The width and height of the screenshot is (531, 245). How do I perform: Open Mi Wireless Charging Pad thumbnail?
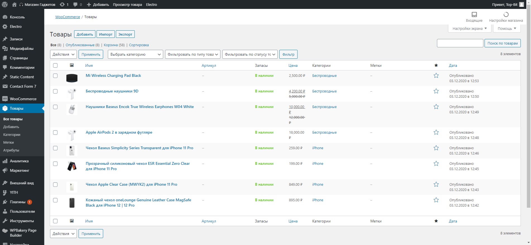[x=72, y=78]
